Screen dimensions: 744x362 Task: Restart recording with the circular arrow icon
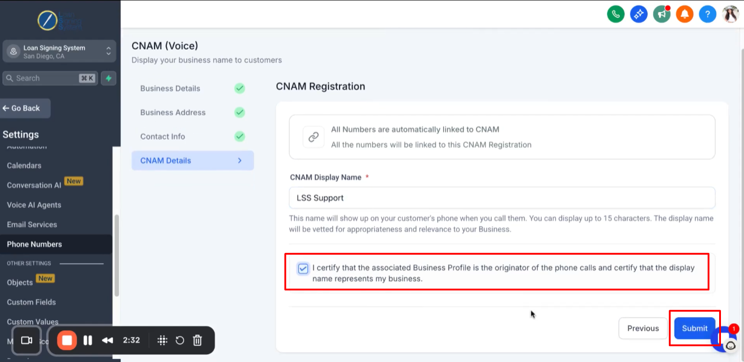coord(180,340)
